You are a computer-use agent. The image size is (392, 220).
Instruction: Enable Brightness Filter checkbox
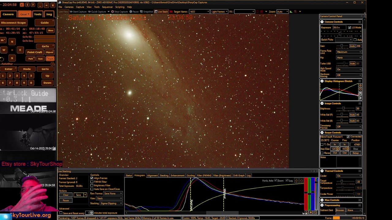(92, 185)
